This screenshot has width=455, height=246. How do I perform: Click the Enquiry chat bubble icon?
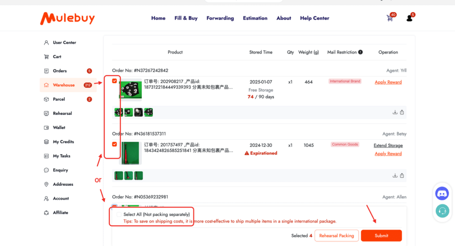tap(46, 170)
